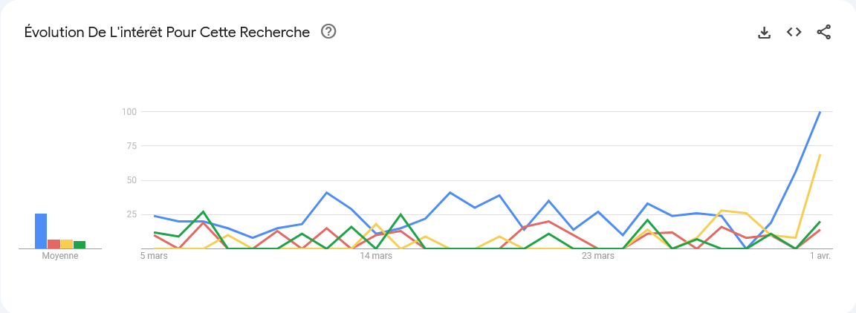Click the 5 mars axis label
Viewport: 856px width, 313px height.
154,256
